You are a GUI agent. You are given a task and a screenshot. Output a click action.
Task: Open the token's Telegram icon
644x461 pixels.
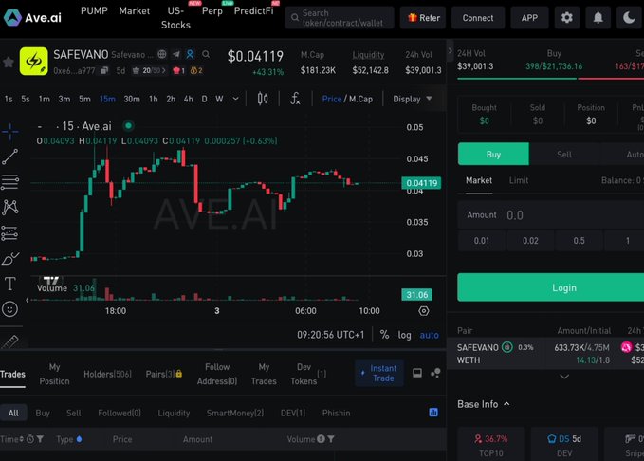coord(176,54)
